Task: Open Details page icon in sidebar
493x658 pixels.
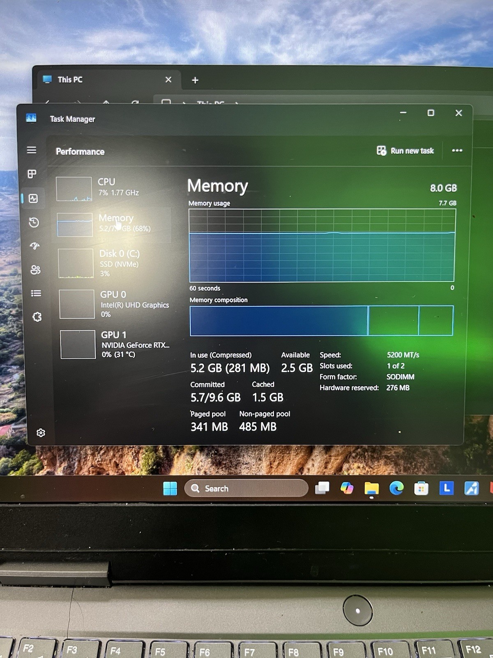Action: pos(36,293)
